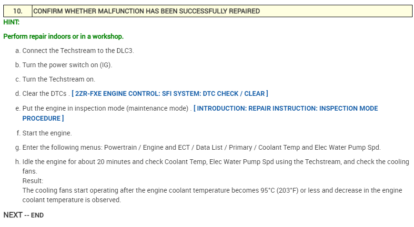The width and height of the screenshot is (414, 227).
Task: Click the step number 10 cell
Action: [17, 11]
